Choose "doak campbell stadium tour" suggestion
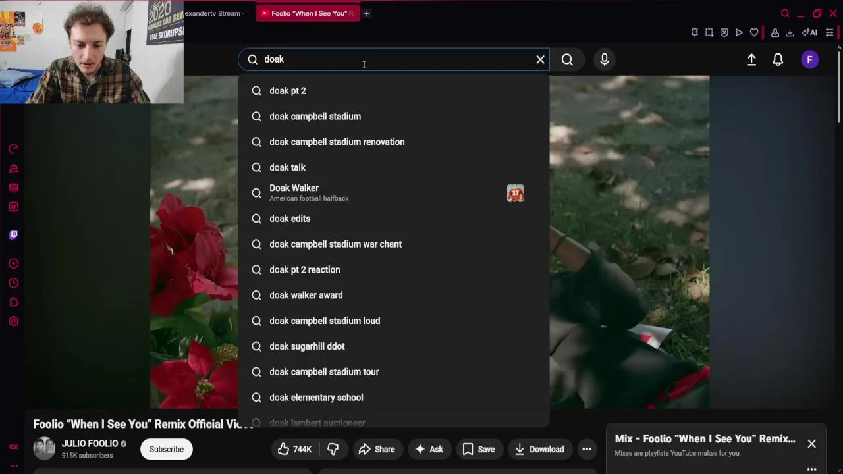The width and height of the screenshot is (843, 474). (394, 372)
